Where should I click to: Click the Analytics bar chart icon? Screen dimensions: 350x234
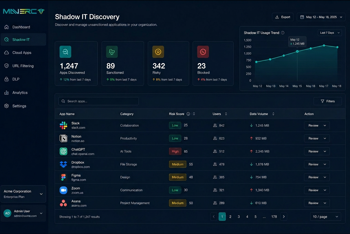click(x=6, y=93)
